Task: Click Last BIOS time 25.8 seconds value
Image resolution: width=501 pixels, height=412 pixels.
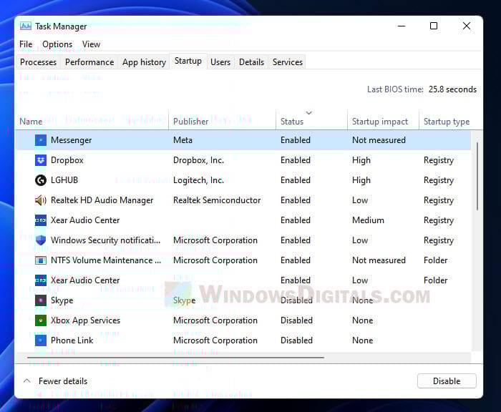Action: point(452,89)
